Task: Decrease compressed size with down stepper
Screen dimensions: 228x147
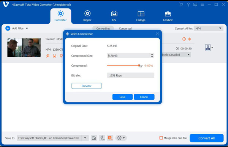Action: click(152, 57)
